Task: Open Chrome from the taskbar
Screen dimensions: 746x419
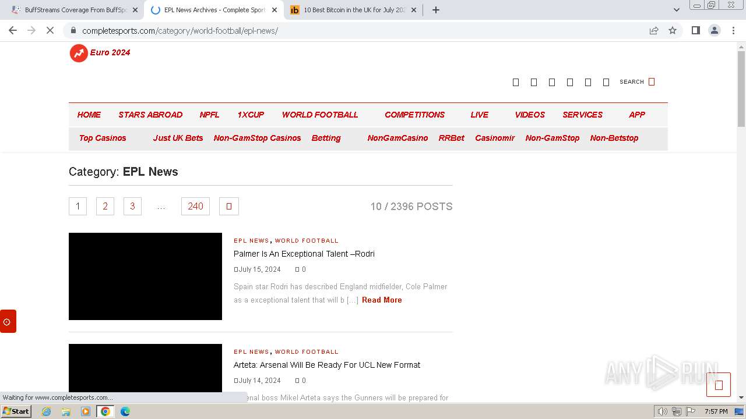Action: pyautogui.click(x=105, y=411)
